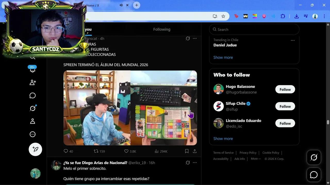Open the notifications bell in sidebar

32,70
